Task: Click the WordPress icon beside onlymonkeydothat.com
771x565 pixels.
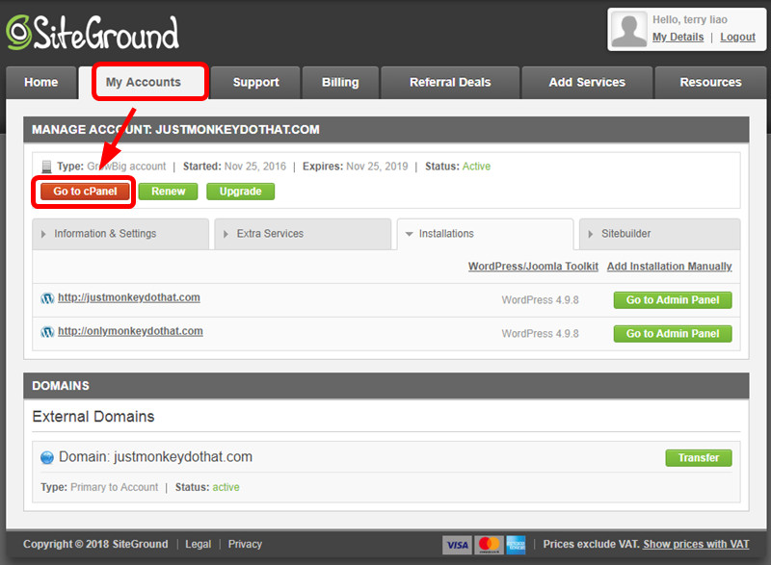Action: [47, 332]
